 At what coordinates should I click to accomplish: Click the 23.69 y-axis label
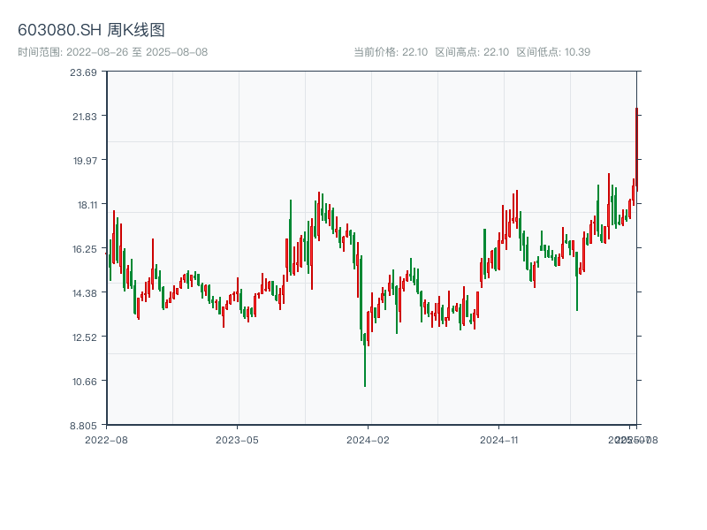tap(83, 72)
